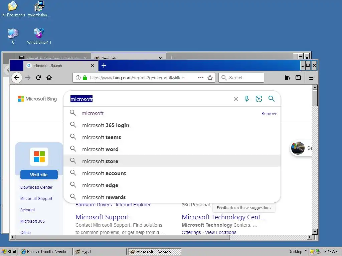Select the transmission installer desktop icon
The image size is (342, 256).
(39, 9)
